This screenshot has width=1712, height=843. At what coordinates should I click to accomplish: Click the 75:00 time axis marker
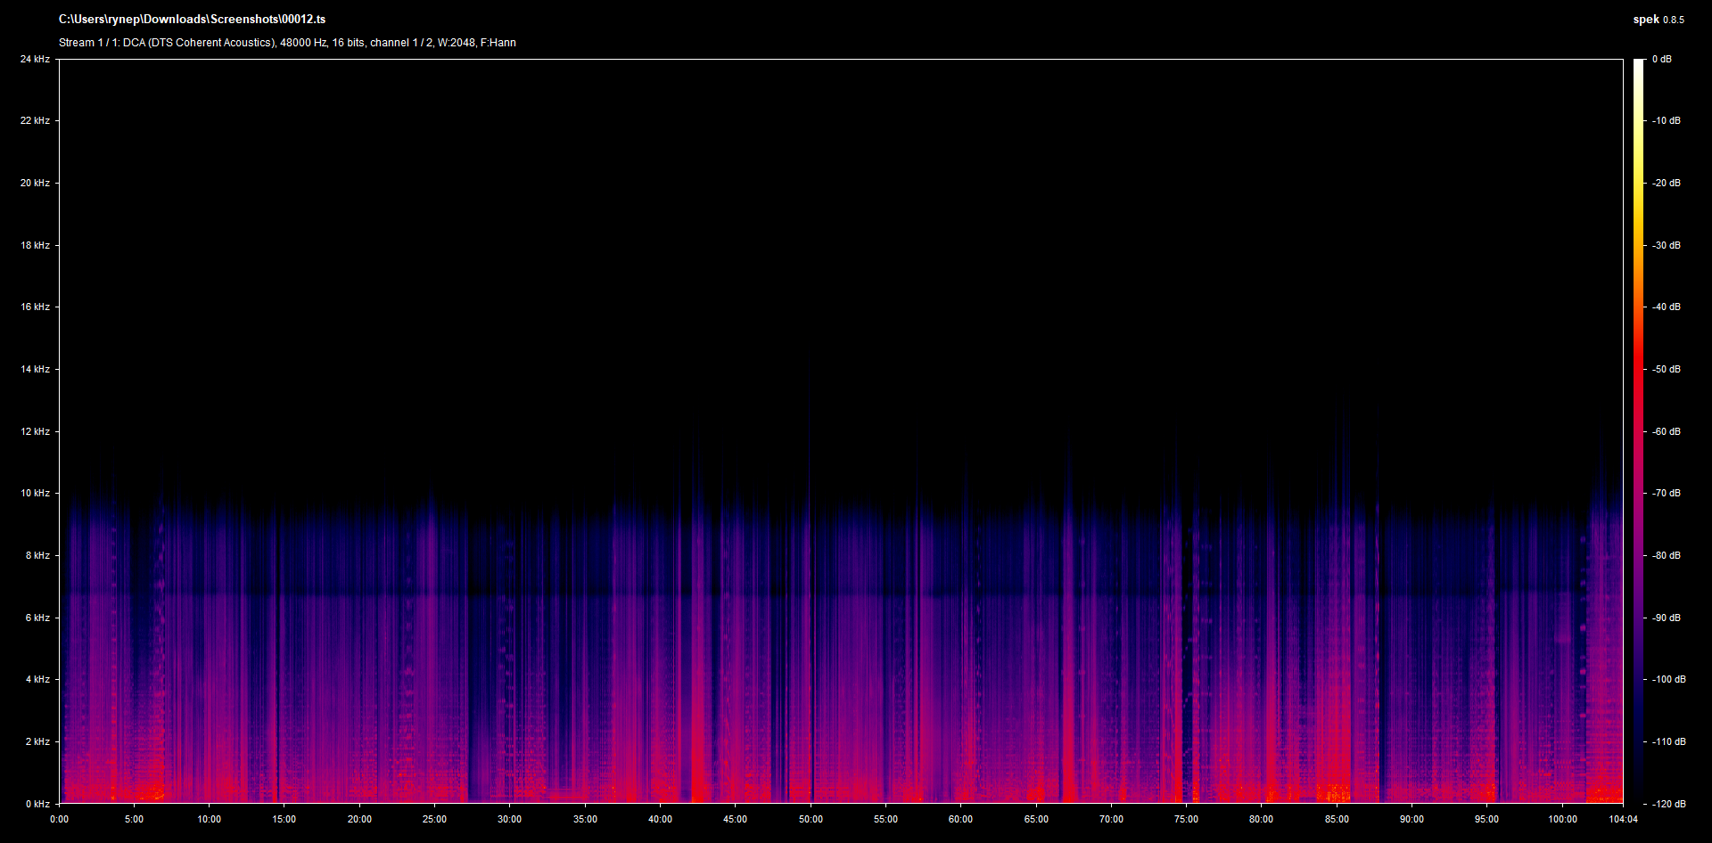tap(1186, 819)
